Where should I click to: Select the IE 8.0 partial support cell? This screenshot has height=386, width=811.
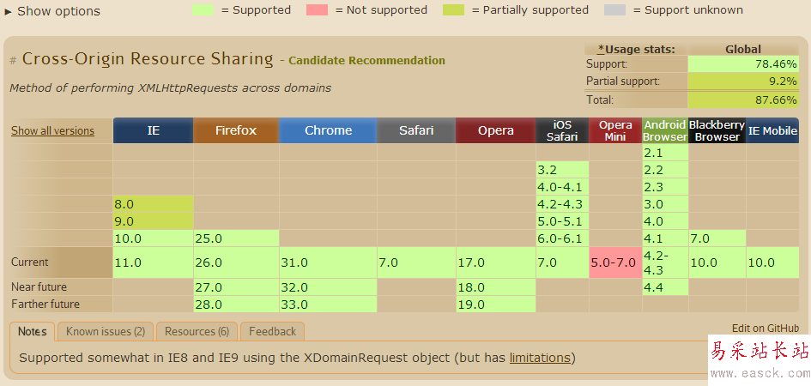click(153, 204)
